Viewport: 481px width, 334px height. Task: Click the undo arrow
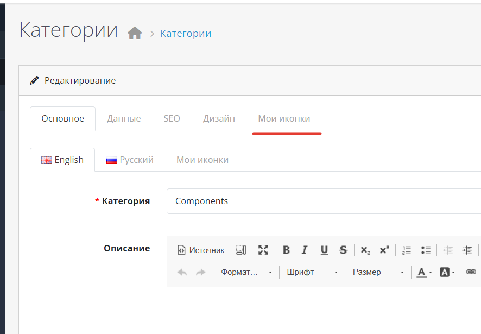[x=182, y=272]
